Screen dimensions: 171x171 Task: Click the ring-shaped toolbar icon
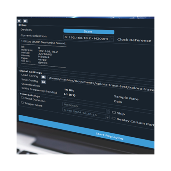click(25, 21)
